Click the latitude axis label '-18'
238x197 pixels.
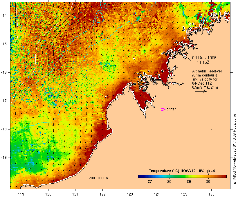tap(3, 129)
